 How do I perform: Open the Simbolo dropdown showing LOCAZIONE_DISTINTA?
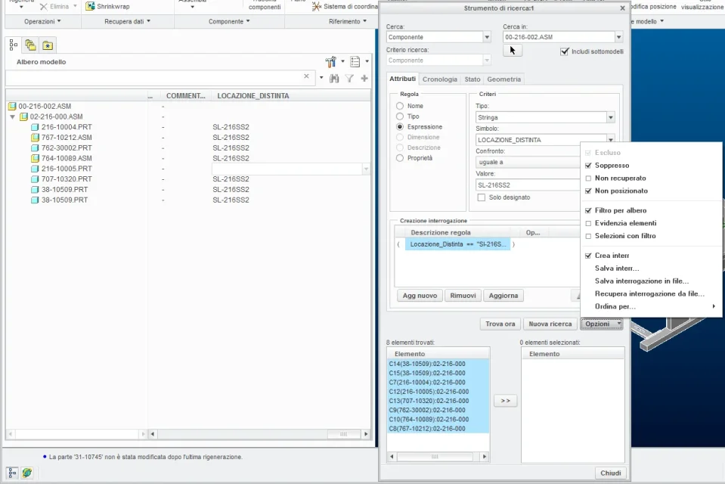611,140
